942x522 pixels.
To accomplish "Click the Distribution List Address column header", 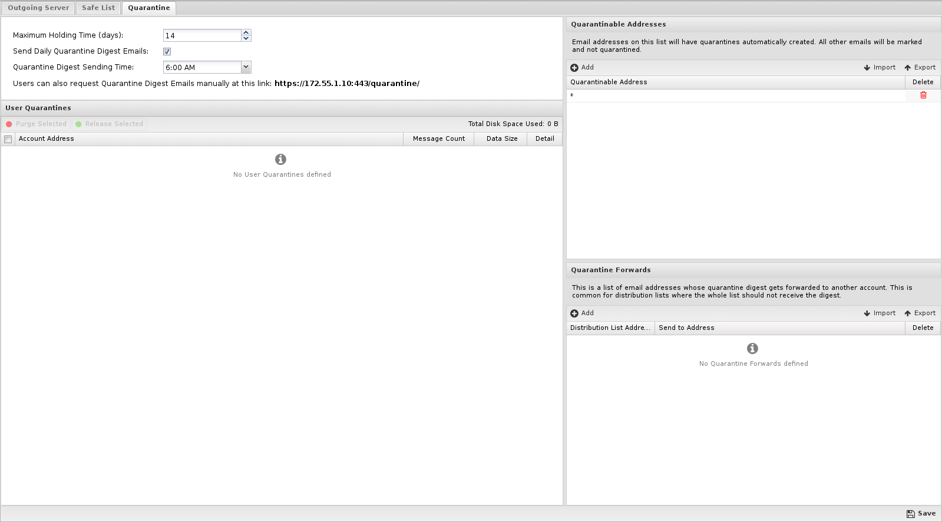I will pyautogui.click(x=610, y=328).
